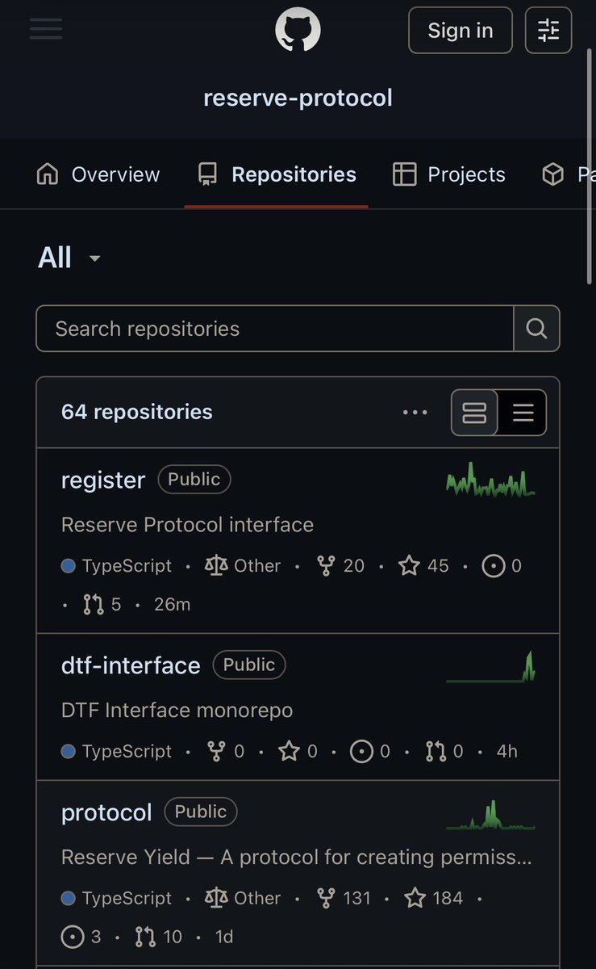Click the license scale icon in protocol row
The width and height of the screenshot is (596, 969).
click(x=216, y=898)
